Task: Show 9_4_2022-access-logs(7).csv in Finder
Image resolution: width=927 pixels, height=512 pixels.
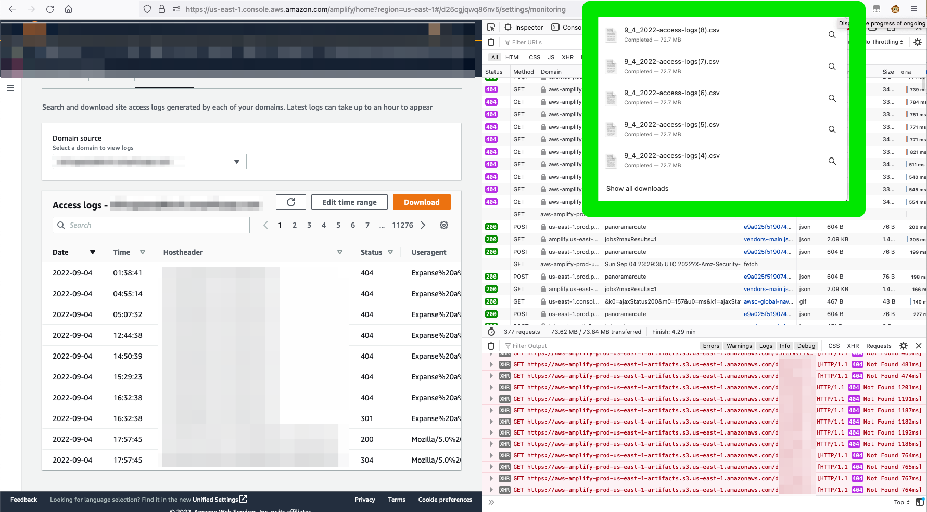Action: (x=832, y=67)
